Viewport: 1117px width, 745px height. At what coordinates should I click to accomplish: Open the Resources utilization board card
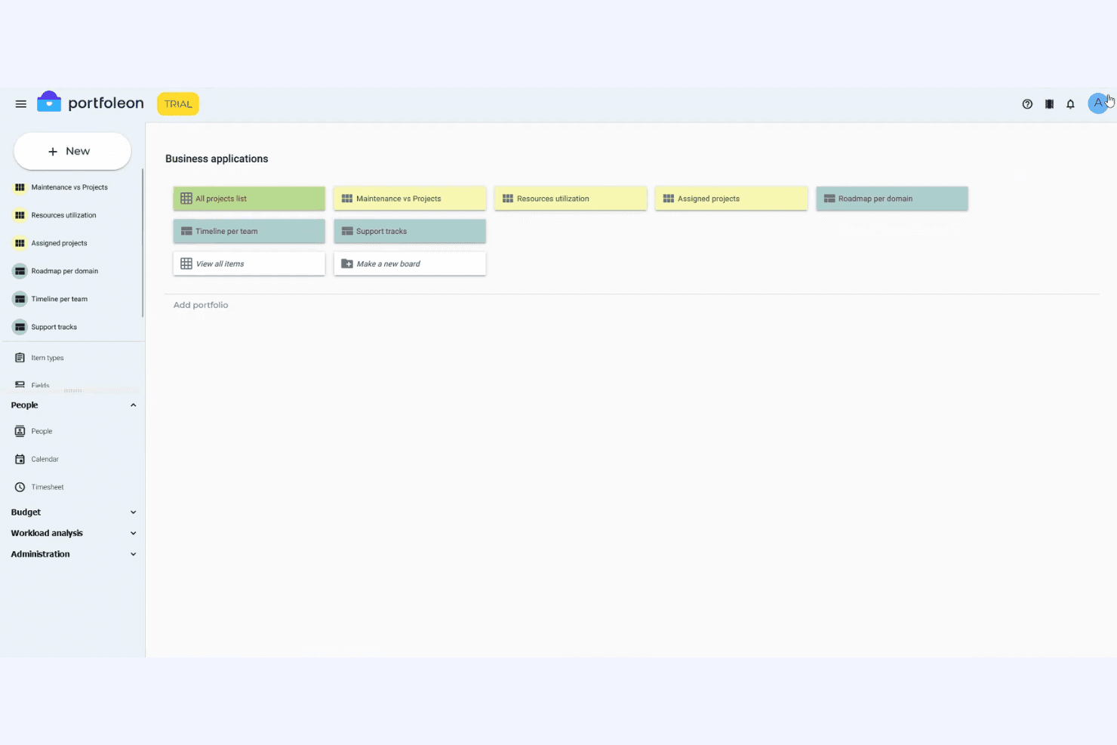click(571, 199)
